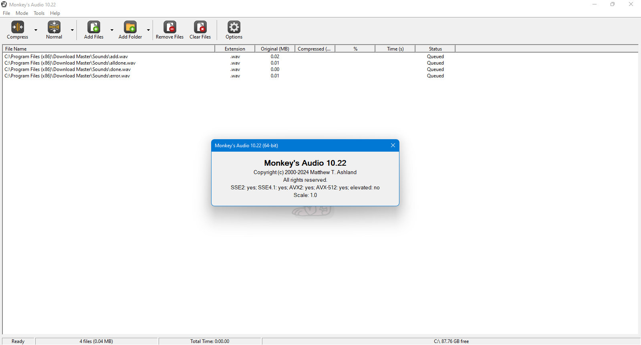Sort by the Time (s) column header
The height and width of the screenshot is (345, 641).
pyautogui.click(x=395, y=49)
